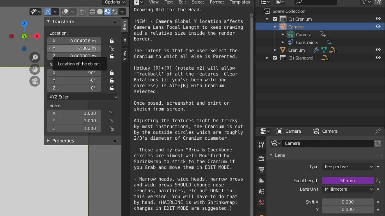This screenshot has width=385, height=216.
Task: Toggle lock on Rotation Y
Action: tap(112, 80)
